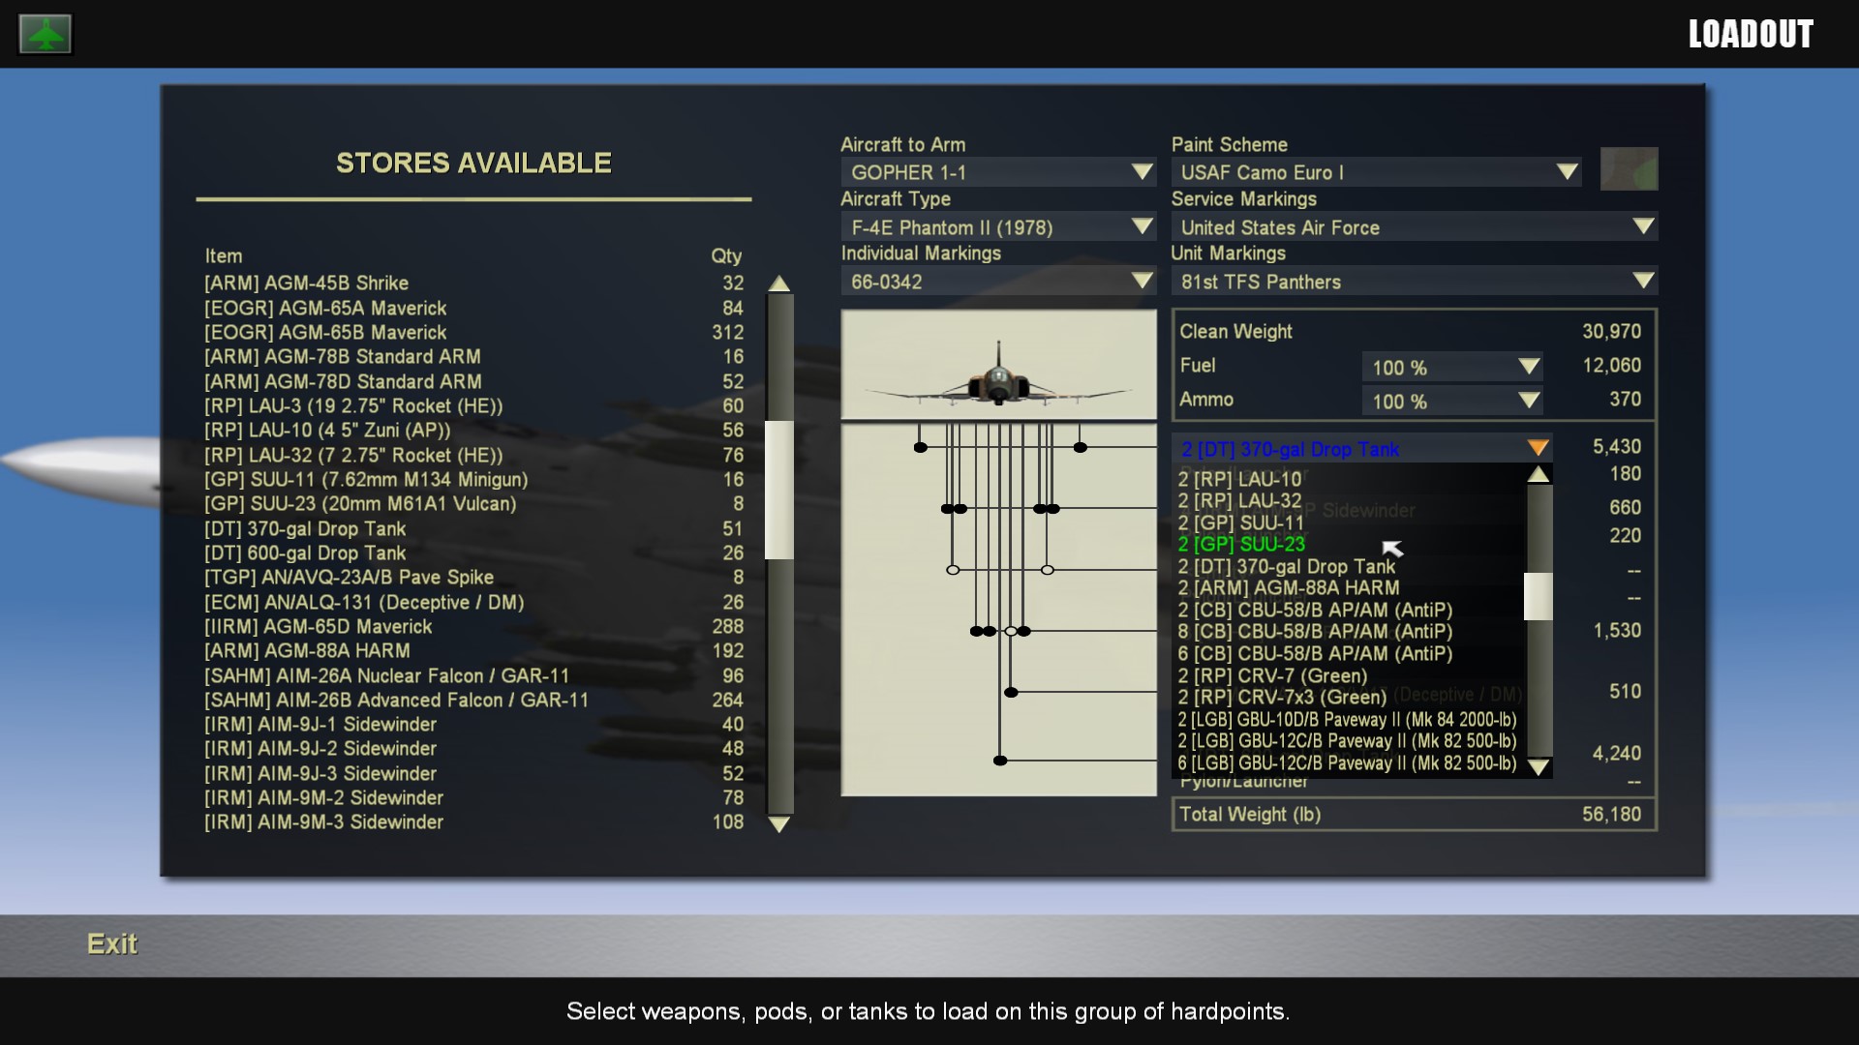Image resolution: width=1859 pixels, height=1045 pixels.
Task: Open the Individual Markings dropdown
Action: tap(998, 282)
